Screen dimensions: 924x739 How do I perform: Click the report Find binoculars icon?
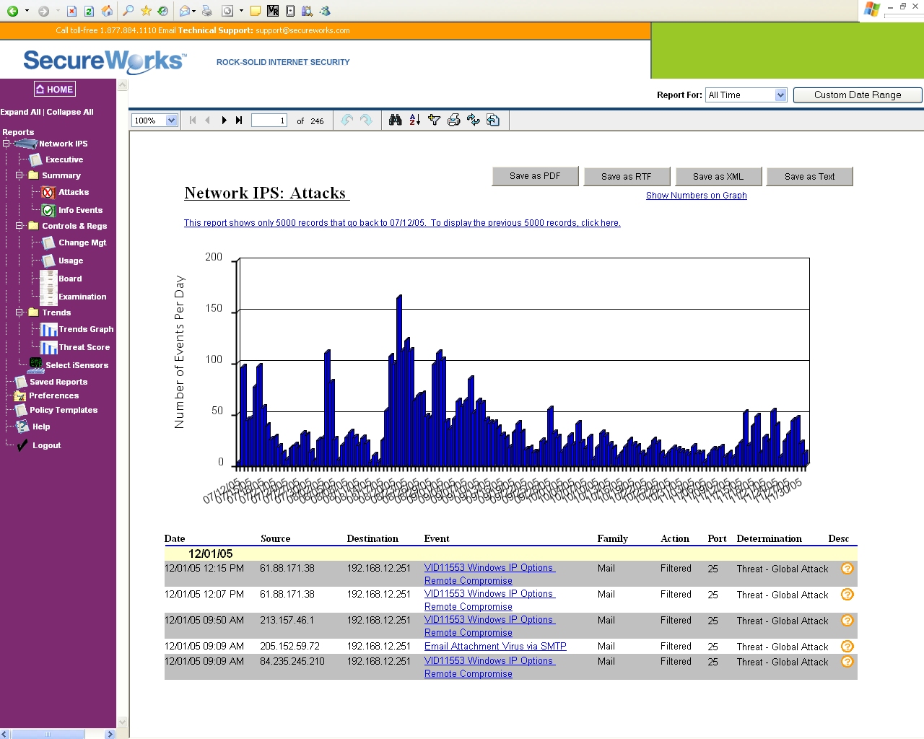coord(395,120)
